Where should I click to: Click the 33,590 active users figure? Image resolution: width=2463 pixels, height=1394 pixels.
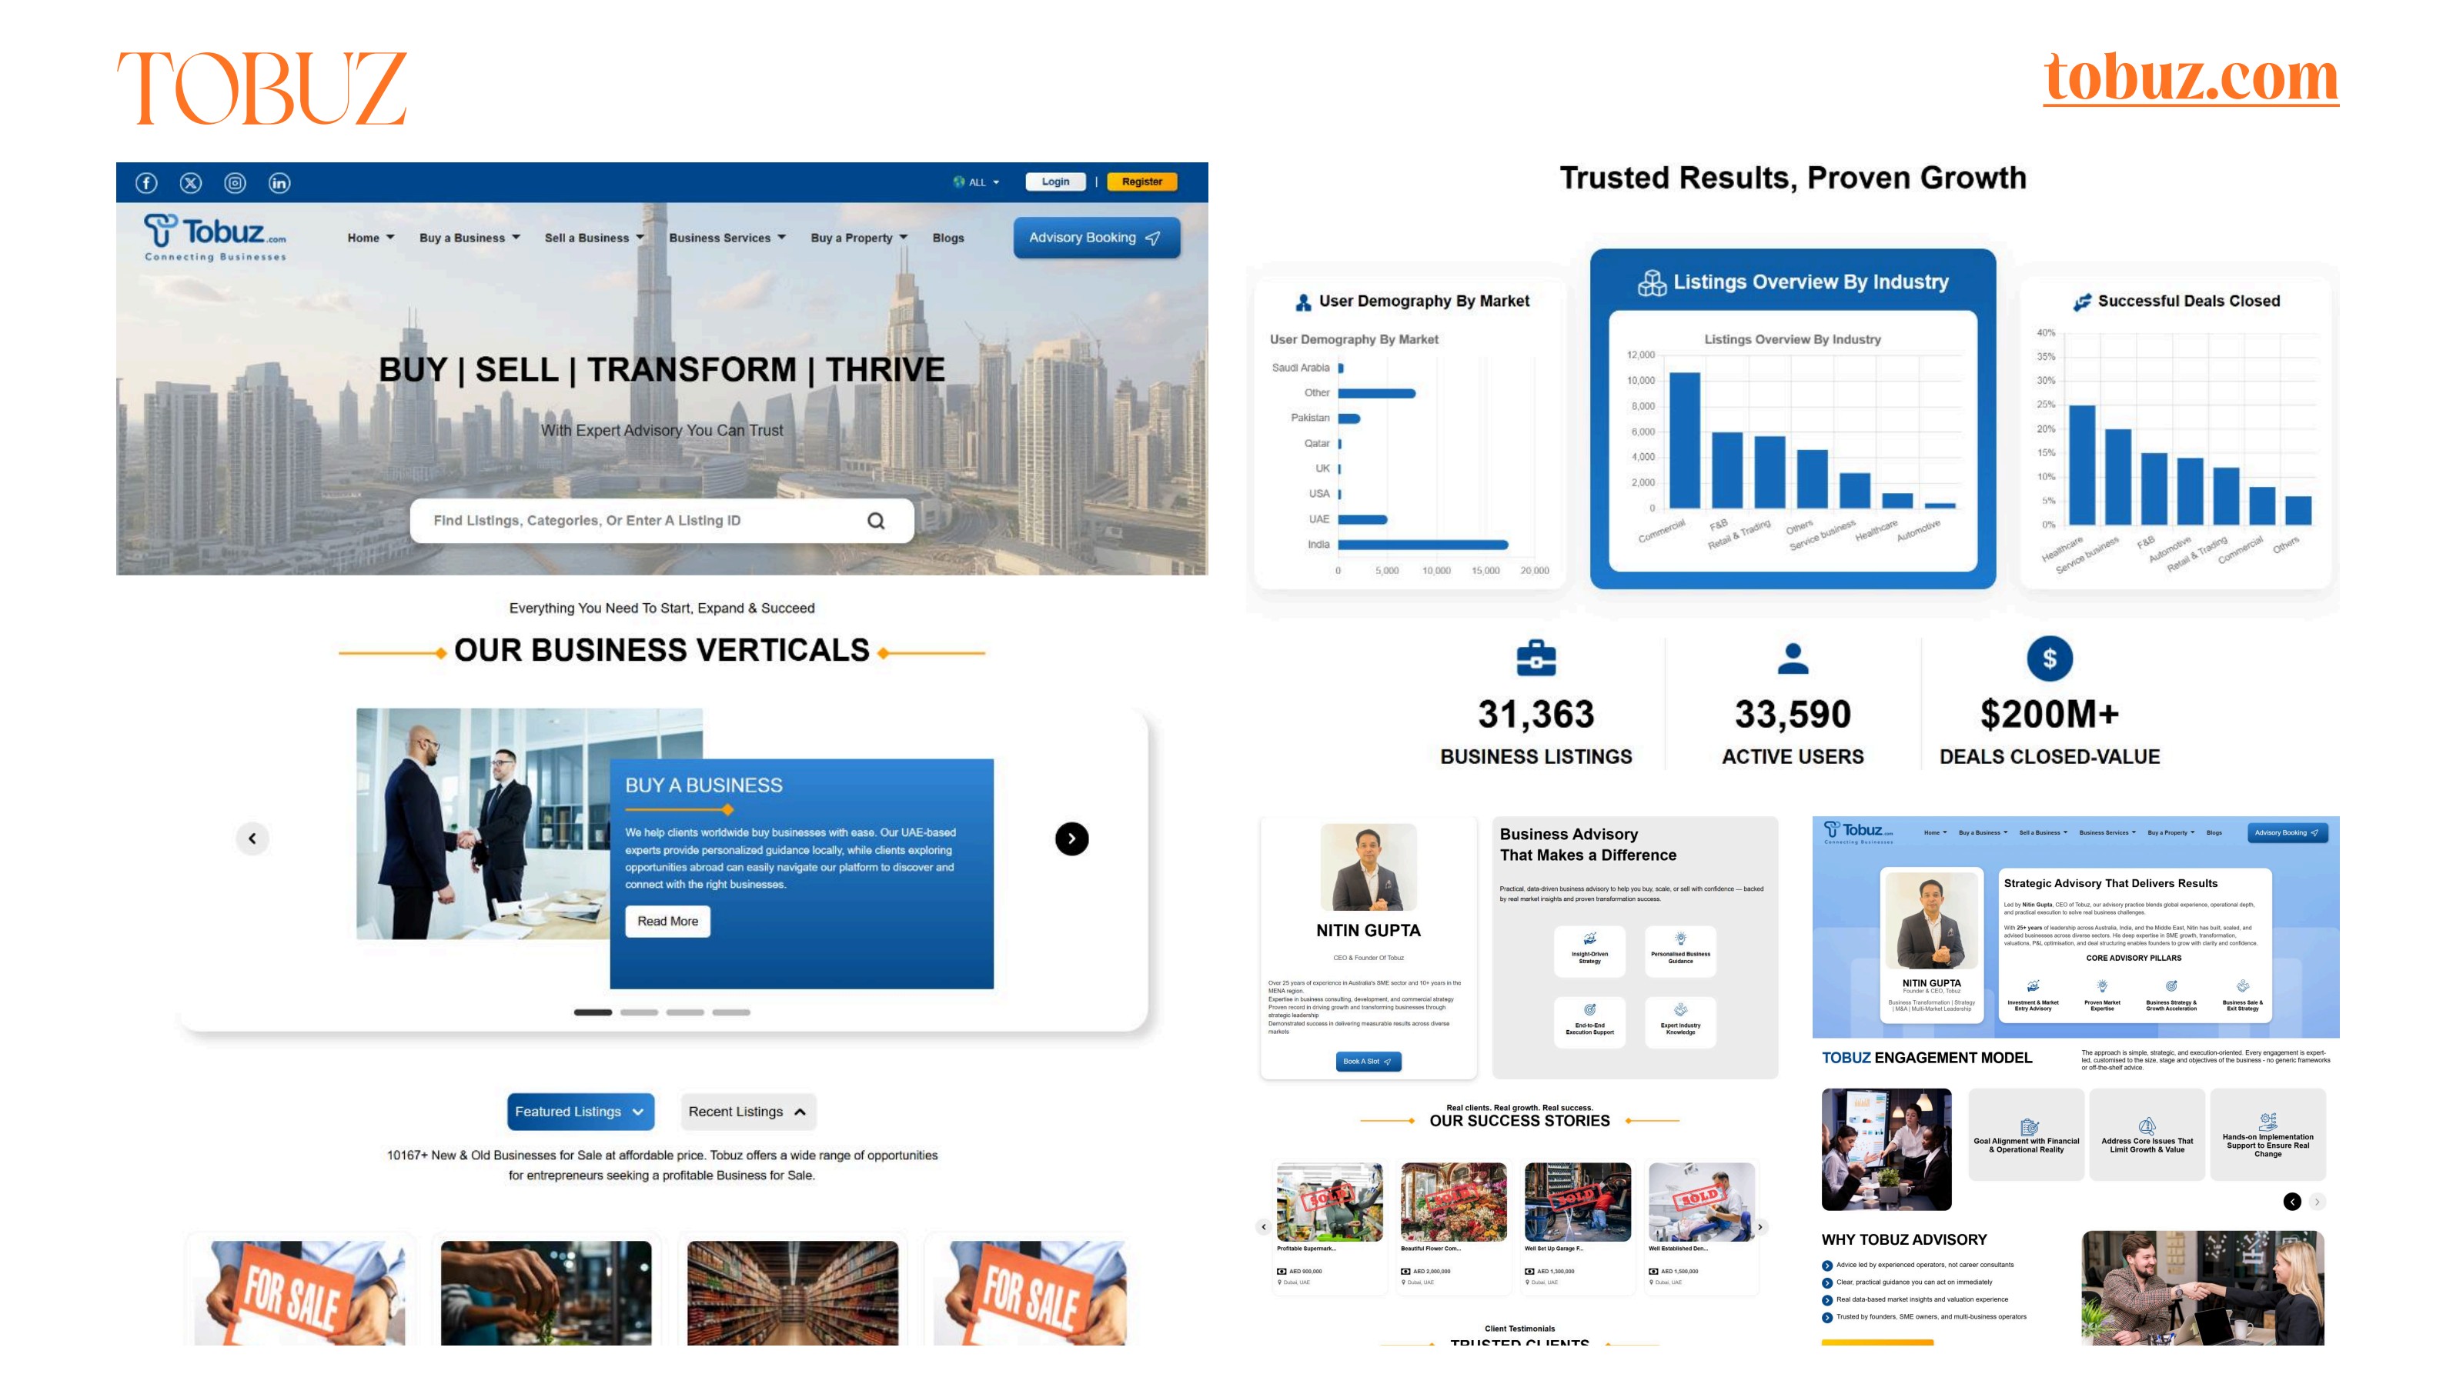[1793, 714]
